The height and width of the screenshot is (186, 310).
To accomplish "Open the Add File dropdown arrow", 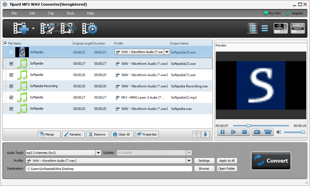I will [33, 28].
